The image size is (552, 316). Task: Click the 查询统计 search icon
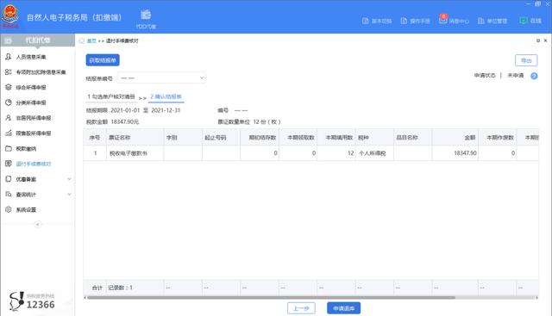tap(8, 195)
